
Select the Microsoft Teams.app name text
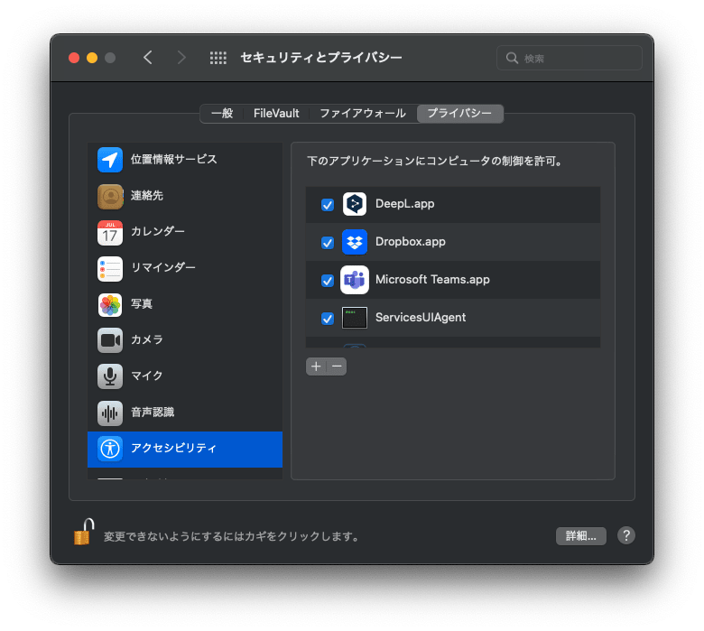coord(432,279)
